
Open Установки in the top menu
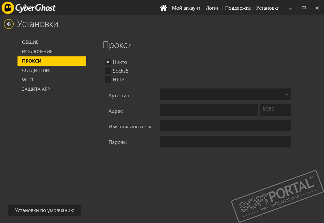tap(268, 8)
